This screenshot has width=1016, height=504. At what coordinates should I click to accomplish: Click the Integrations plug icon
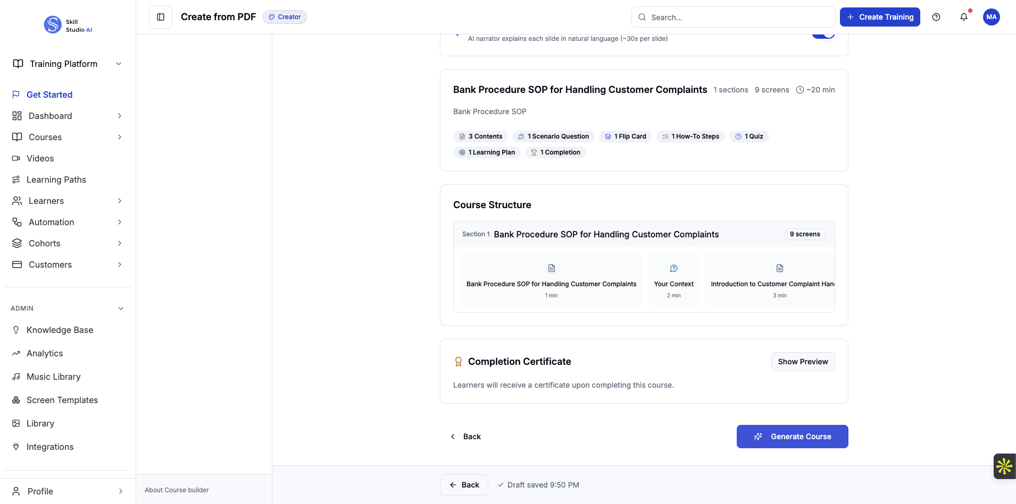16,447
